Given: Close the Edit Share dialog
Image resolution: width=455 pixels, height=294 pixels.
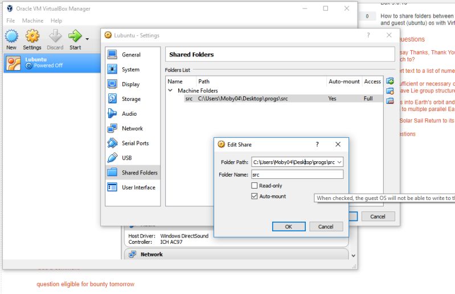Looking at the screenshot, I should pos(338,144).
